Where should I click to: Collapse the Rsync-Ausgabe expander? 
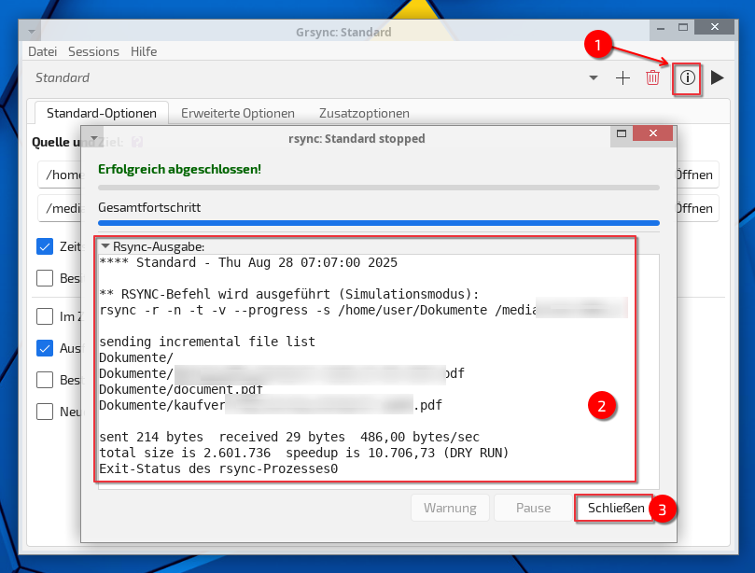click(x=105, y=246)
